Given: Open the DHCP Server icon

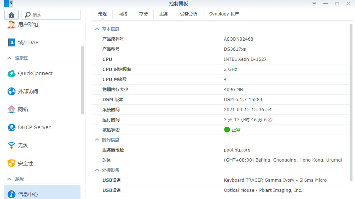Looking at the screenshot, I should [x=11, y=127].
